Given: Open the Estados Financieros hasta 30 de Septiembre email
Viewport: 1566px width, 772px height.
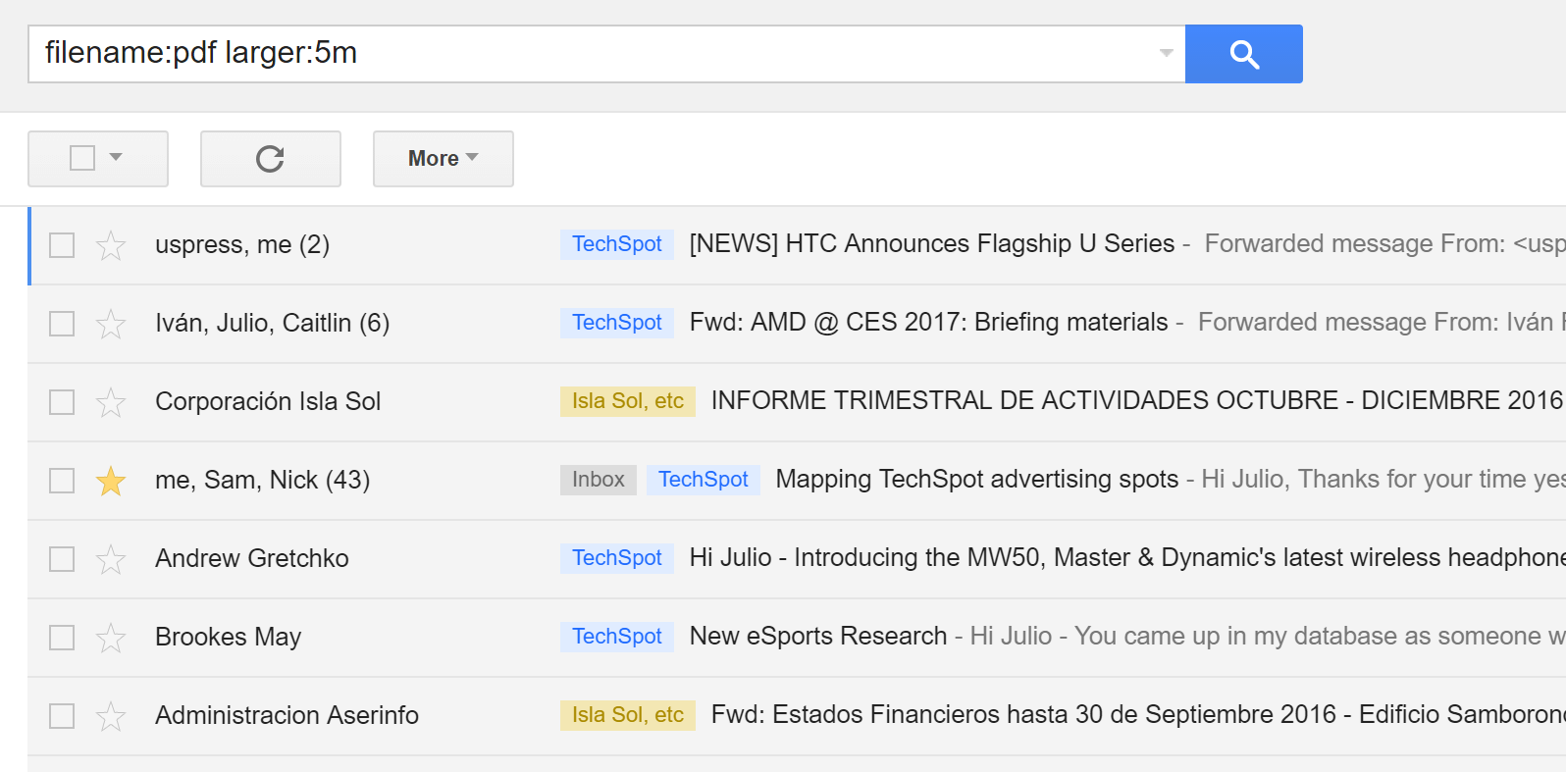Looking at the screenshot, I should pyautogui.click(x=1138, y=715).
